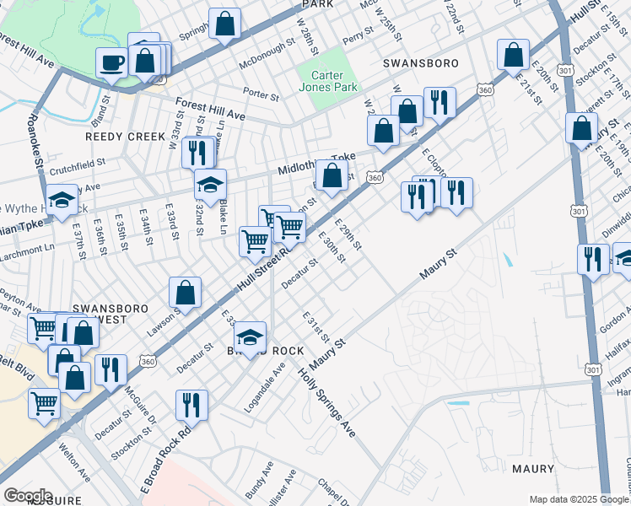
Task: Select the school marker at Broad Rock
Action: [x=250, y=338]
